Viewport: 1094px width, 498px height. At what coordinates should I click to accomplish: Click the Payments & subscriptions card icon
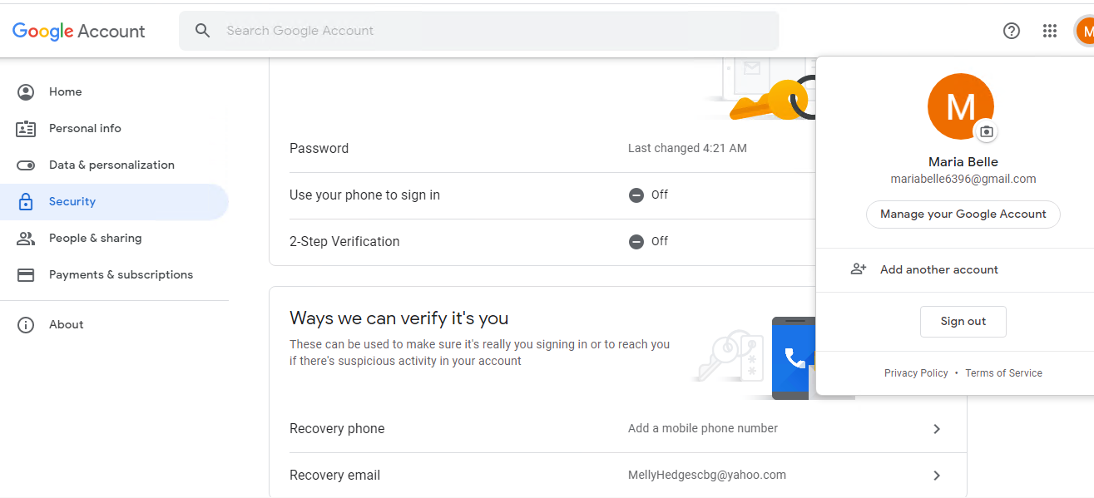(26, 274)
